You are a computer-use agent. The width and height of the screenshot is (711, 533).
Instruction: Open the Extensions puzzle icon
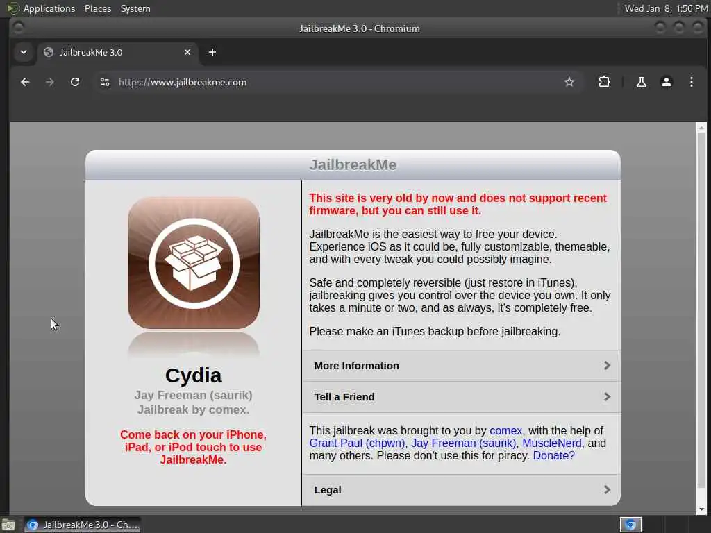604,82
